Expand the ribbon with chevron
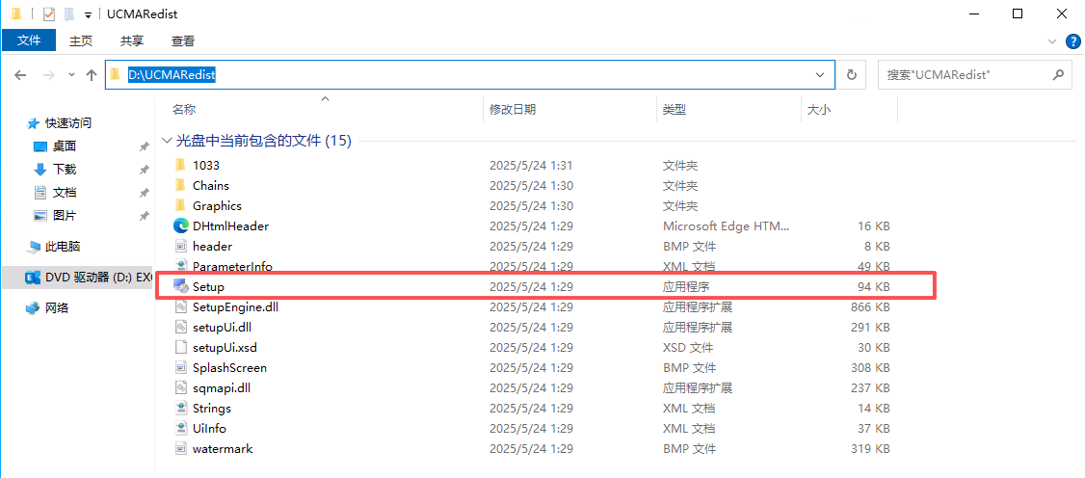The height and width of the screenshot is (478, 1085). click(x=1052, y=41)
